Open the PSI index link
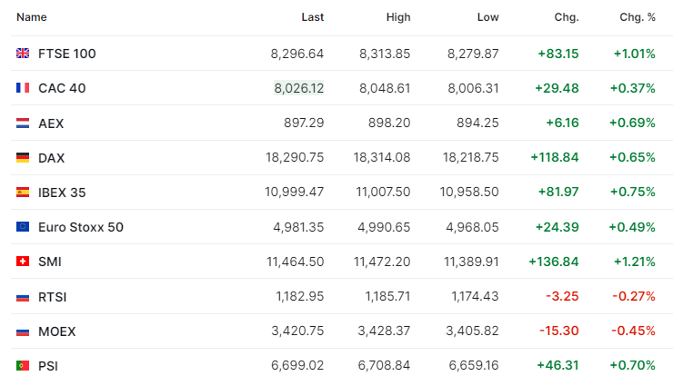Image resolution: width=673 pixels, height=376 pixels. point(48,366)
